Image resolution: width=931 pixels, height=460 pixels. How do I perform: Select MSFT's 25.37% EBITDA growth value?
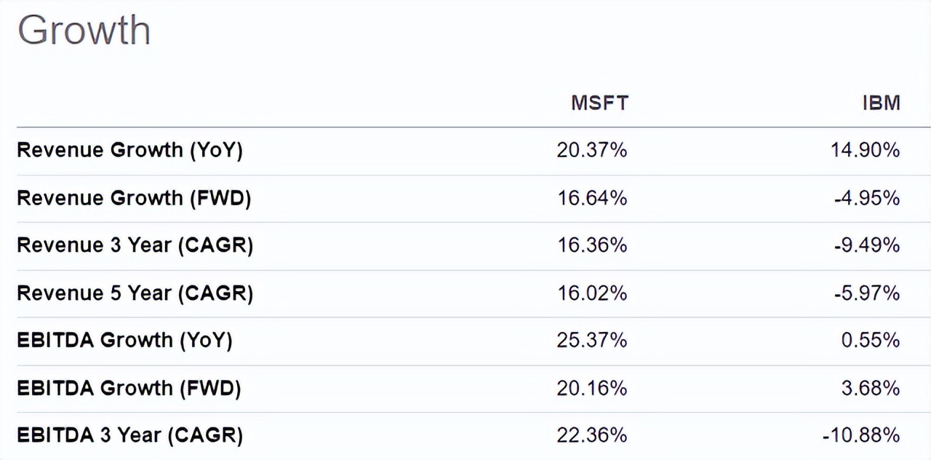point(591,340)
